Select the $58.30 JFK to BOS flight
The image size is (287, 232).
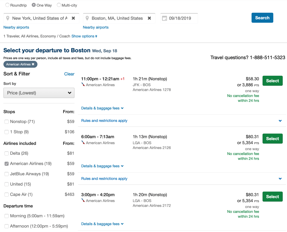tap(272, 81)
